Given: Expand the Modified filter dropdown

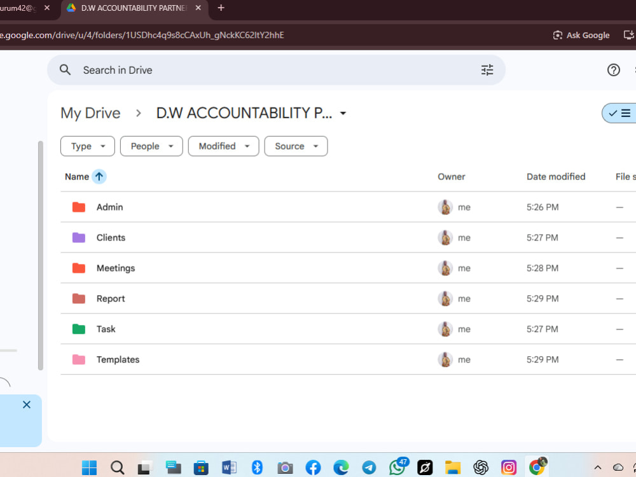Looking at the screenshot, I should point(223,146).
